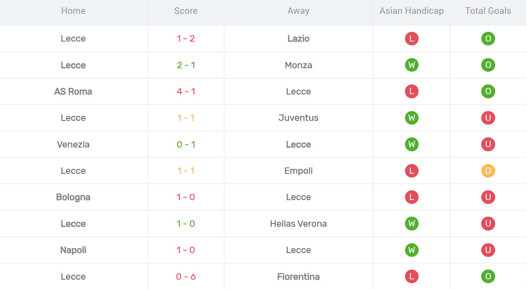The image size is (527, 289).
Task: Click the red L badge in Lecce vs Lazio row
Action: tap(412, 38)
